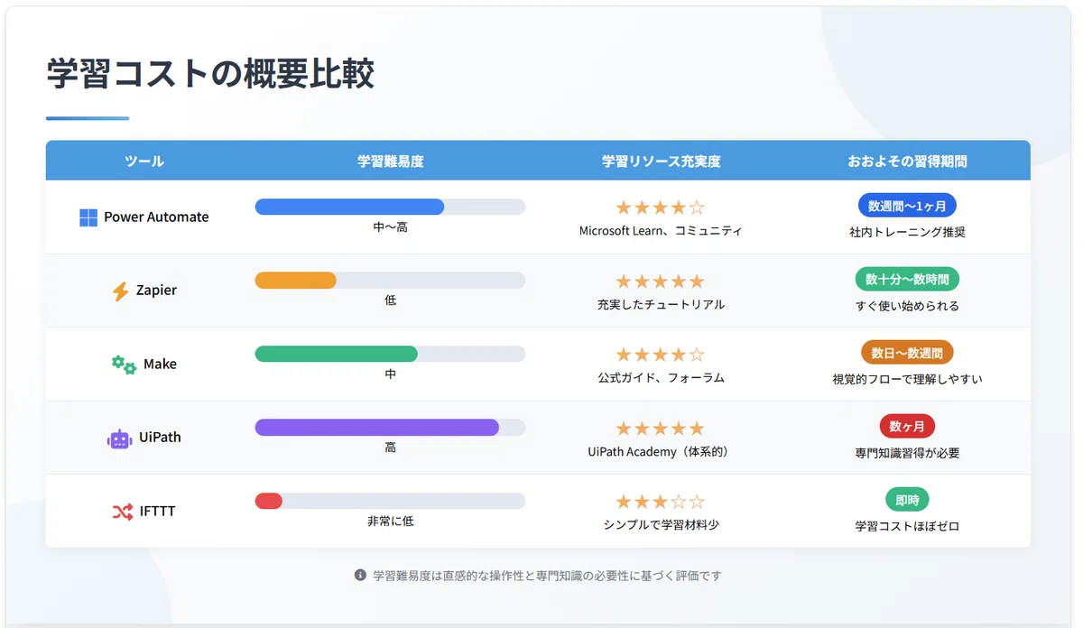Click the IFTTT tool name
Viewport: 1083px width, 628px height.
(x=157, y=512)
